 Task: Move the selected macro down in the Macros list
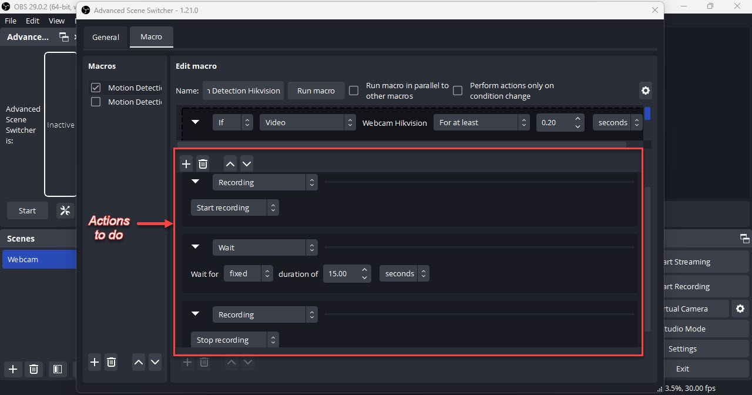pyautogui.click(x=155, y=362)
